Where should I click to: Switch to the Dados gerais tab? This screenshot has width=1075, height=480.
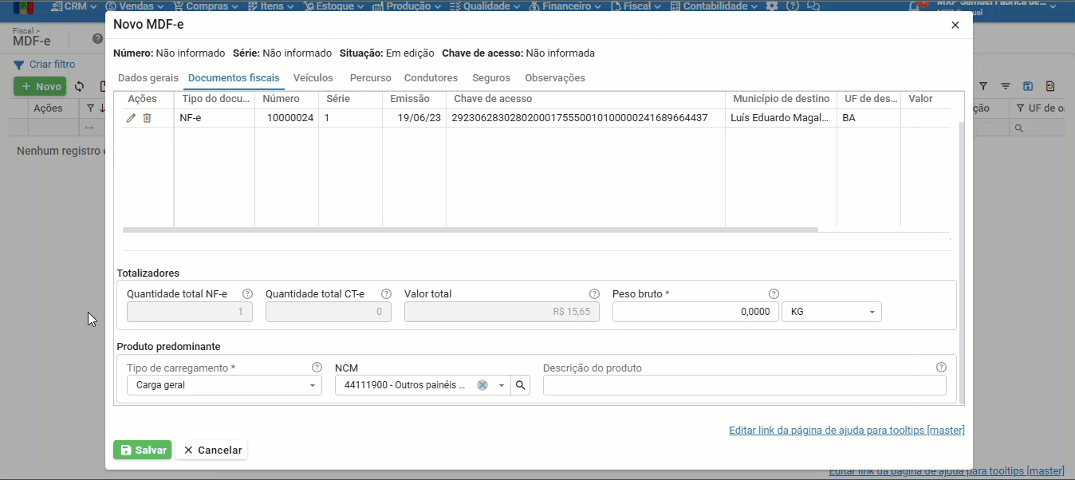[148, 78]
